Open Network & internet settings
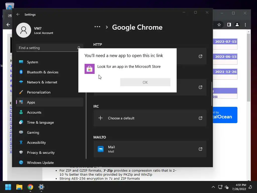Image resolution: width=257 pixels, height=193 pixels. pos(50,82)
